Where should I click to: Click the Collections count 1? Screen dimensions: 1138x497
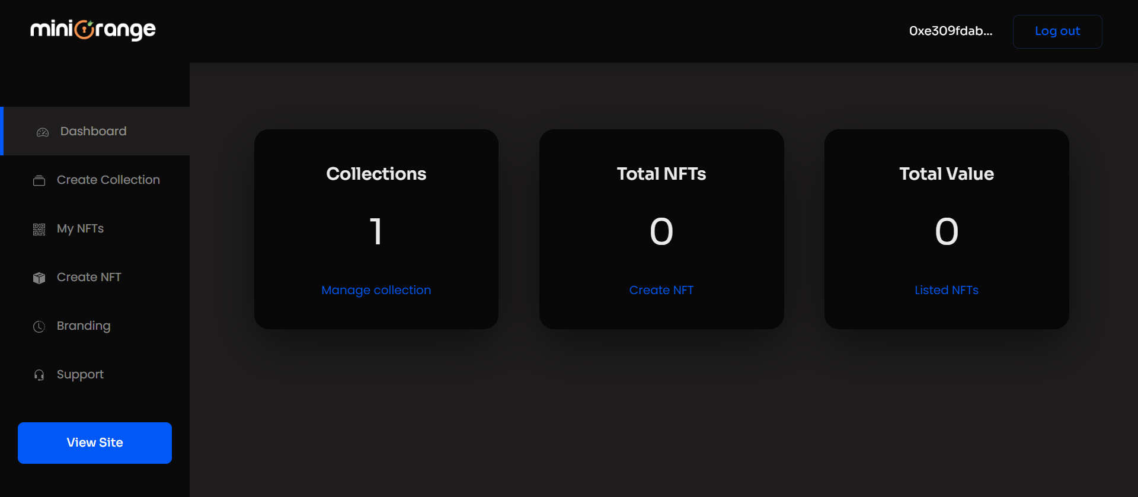click(x=376, y=231)
